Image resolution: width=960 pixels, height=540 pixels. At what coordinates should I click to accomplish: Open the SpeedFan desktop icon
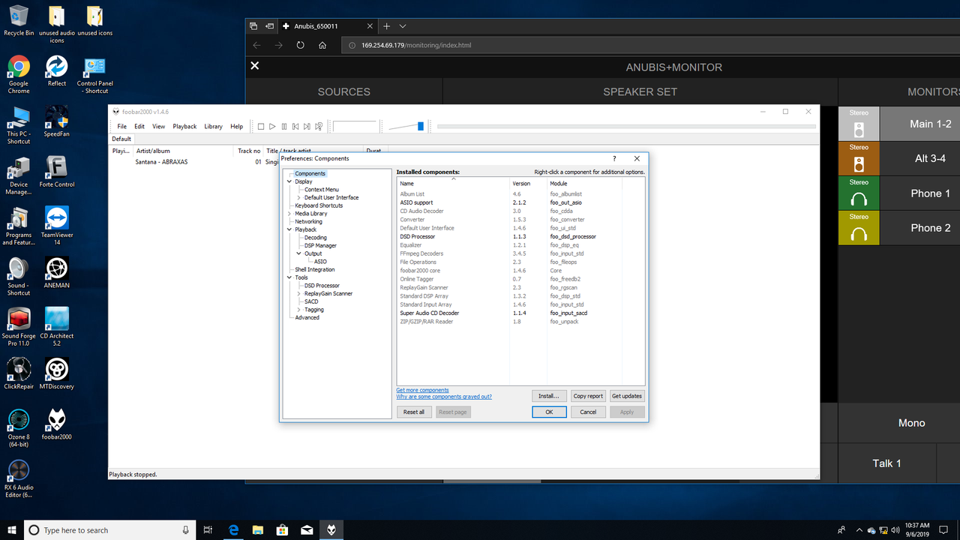point(57,121)
